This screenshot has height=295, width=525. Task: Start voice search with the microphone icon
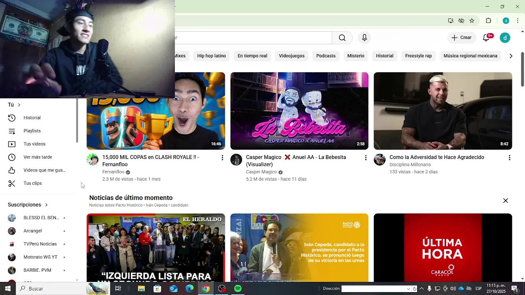tap(364, 38)
